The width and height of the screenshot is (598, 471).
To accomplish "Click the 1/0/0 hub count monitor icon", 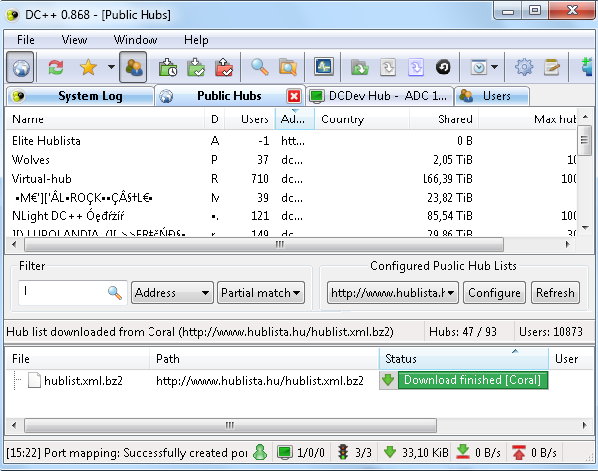I will (284, 452).
